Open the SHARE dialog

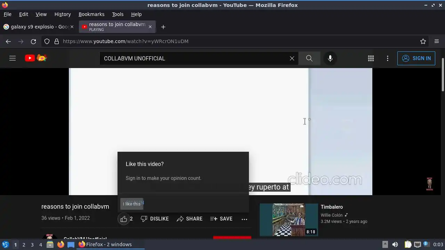coord(189,219)
